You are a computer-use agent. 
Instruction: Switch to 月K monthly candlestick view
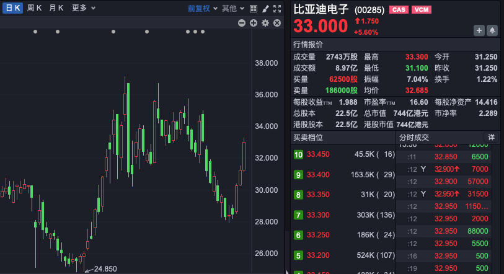click(x=56, y=8)
